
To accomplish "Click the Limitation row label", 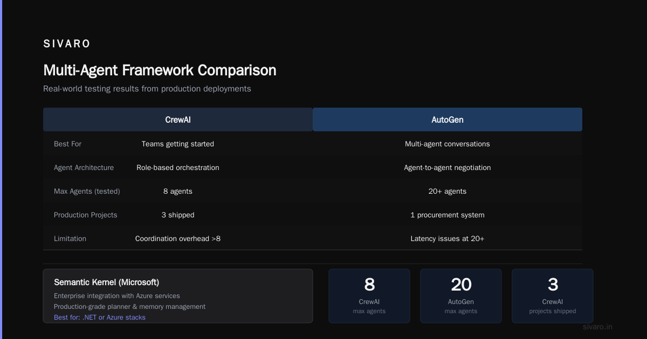I will coord(70,239).
